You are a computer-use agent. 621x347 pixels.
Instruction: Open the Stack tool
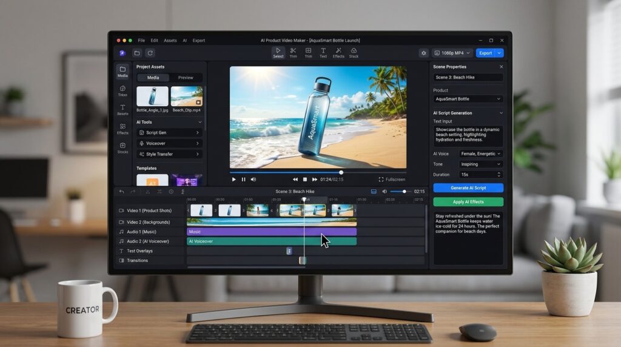354,53
